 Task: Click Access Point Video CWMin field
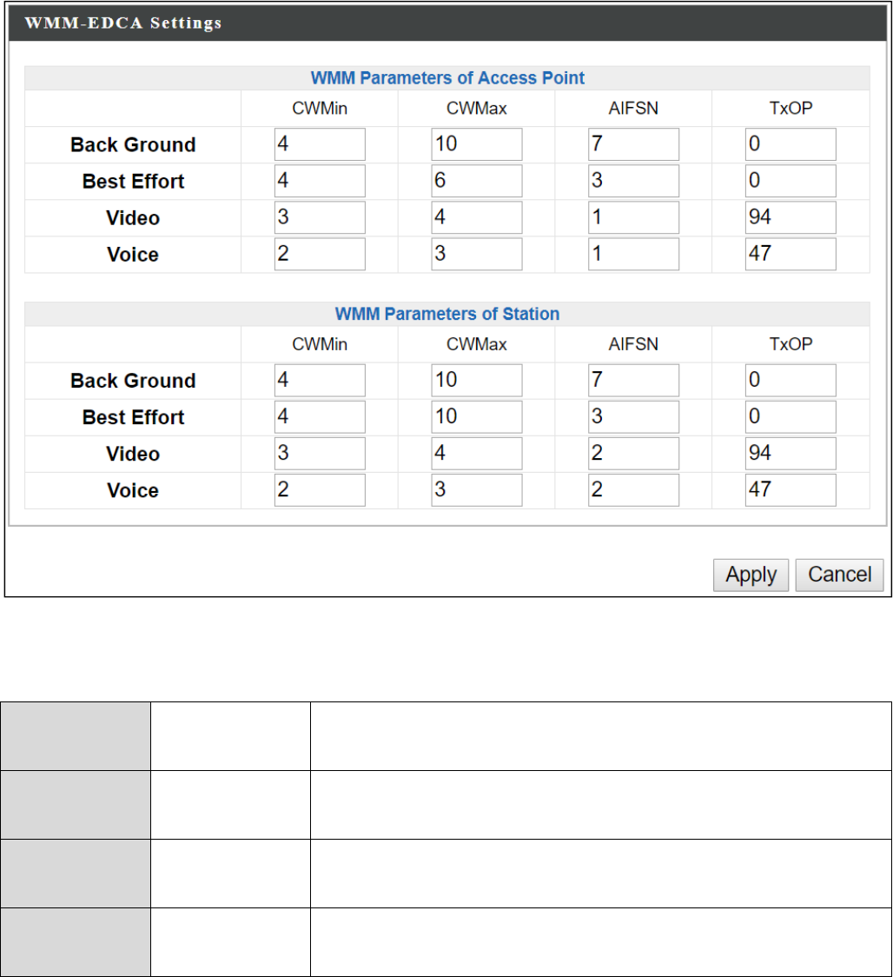pyautogui.click(x=320, y=217)
